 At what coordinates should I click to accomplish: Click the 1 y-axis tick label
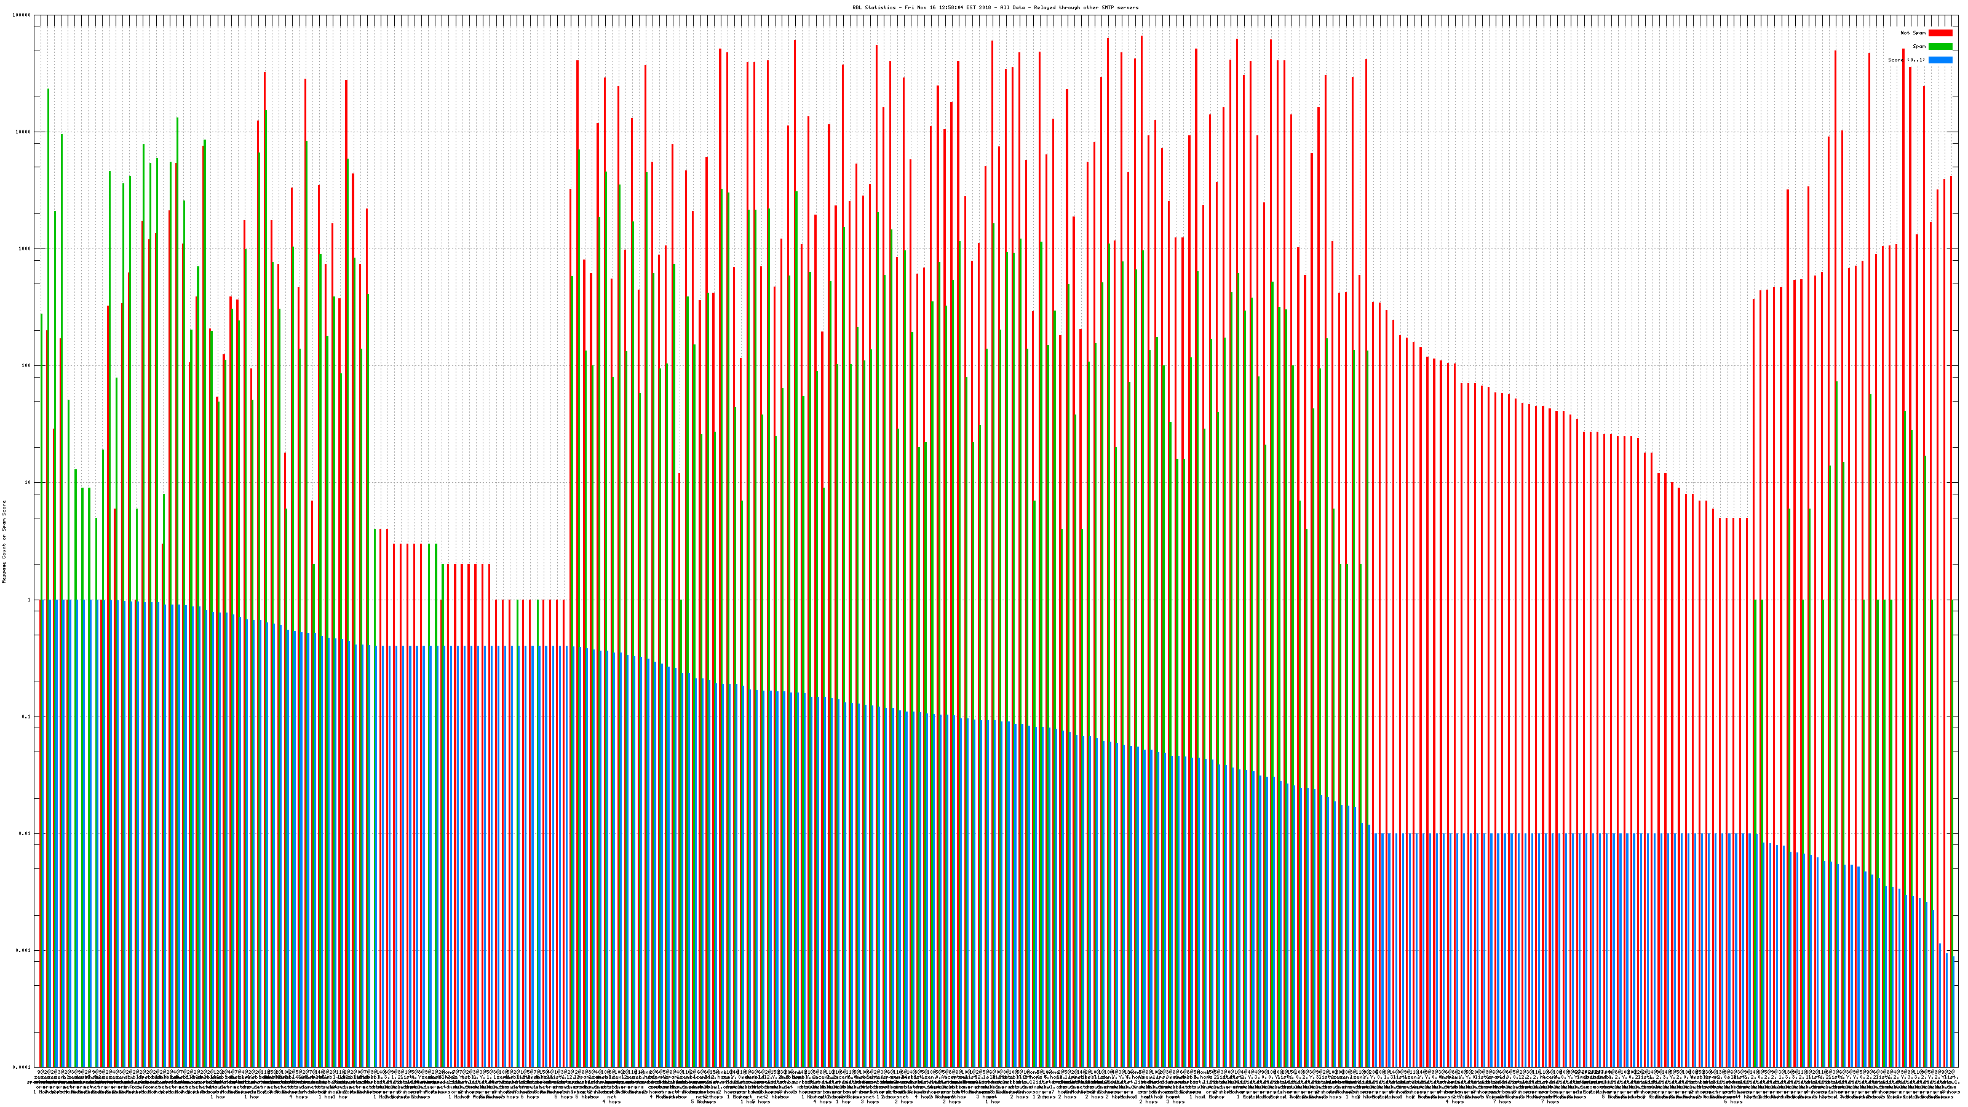click(x=30, y=600)
